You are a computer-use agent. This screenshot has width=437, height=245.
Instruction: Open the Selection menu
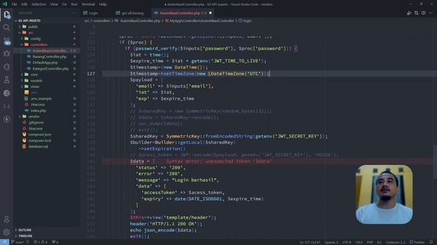(x=39, y=4)
